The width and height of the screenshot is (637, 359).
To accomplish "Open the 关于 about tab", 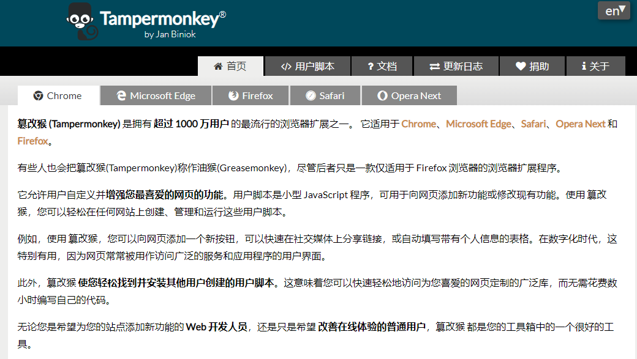I will [595, 66].
